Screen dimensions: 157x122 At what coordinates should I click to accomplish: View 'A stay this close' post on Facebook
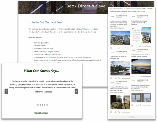click(126, 48)
